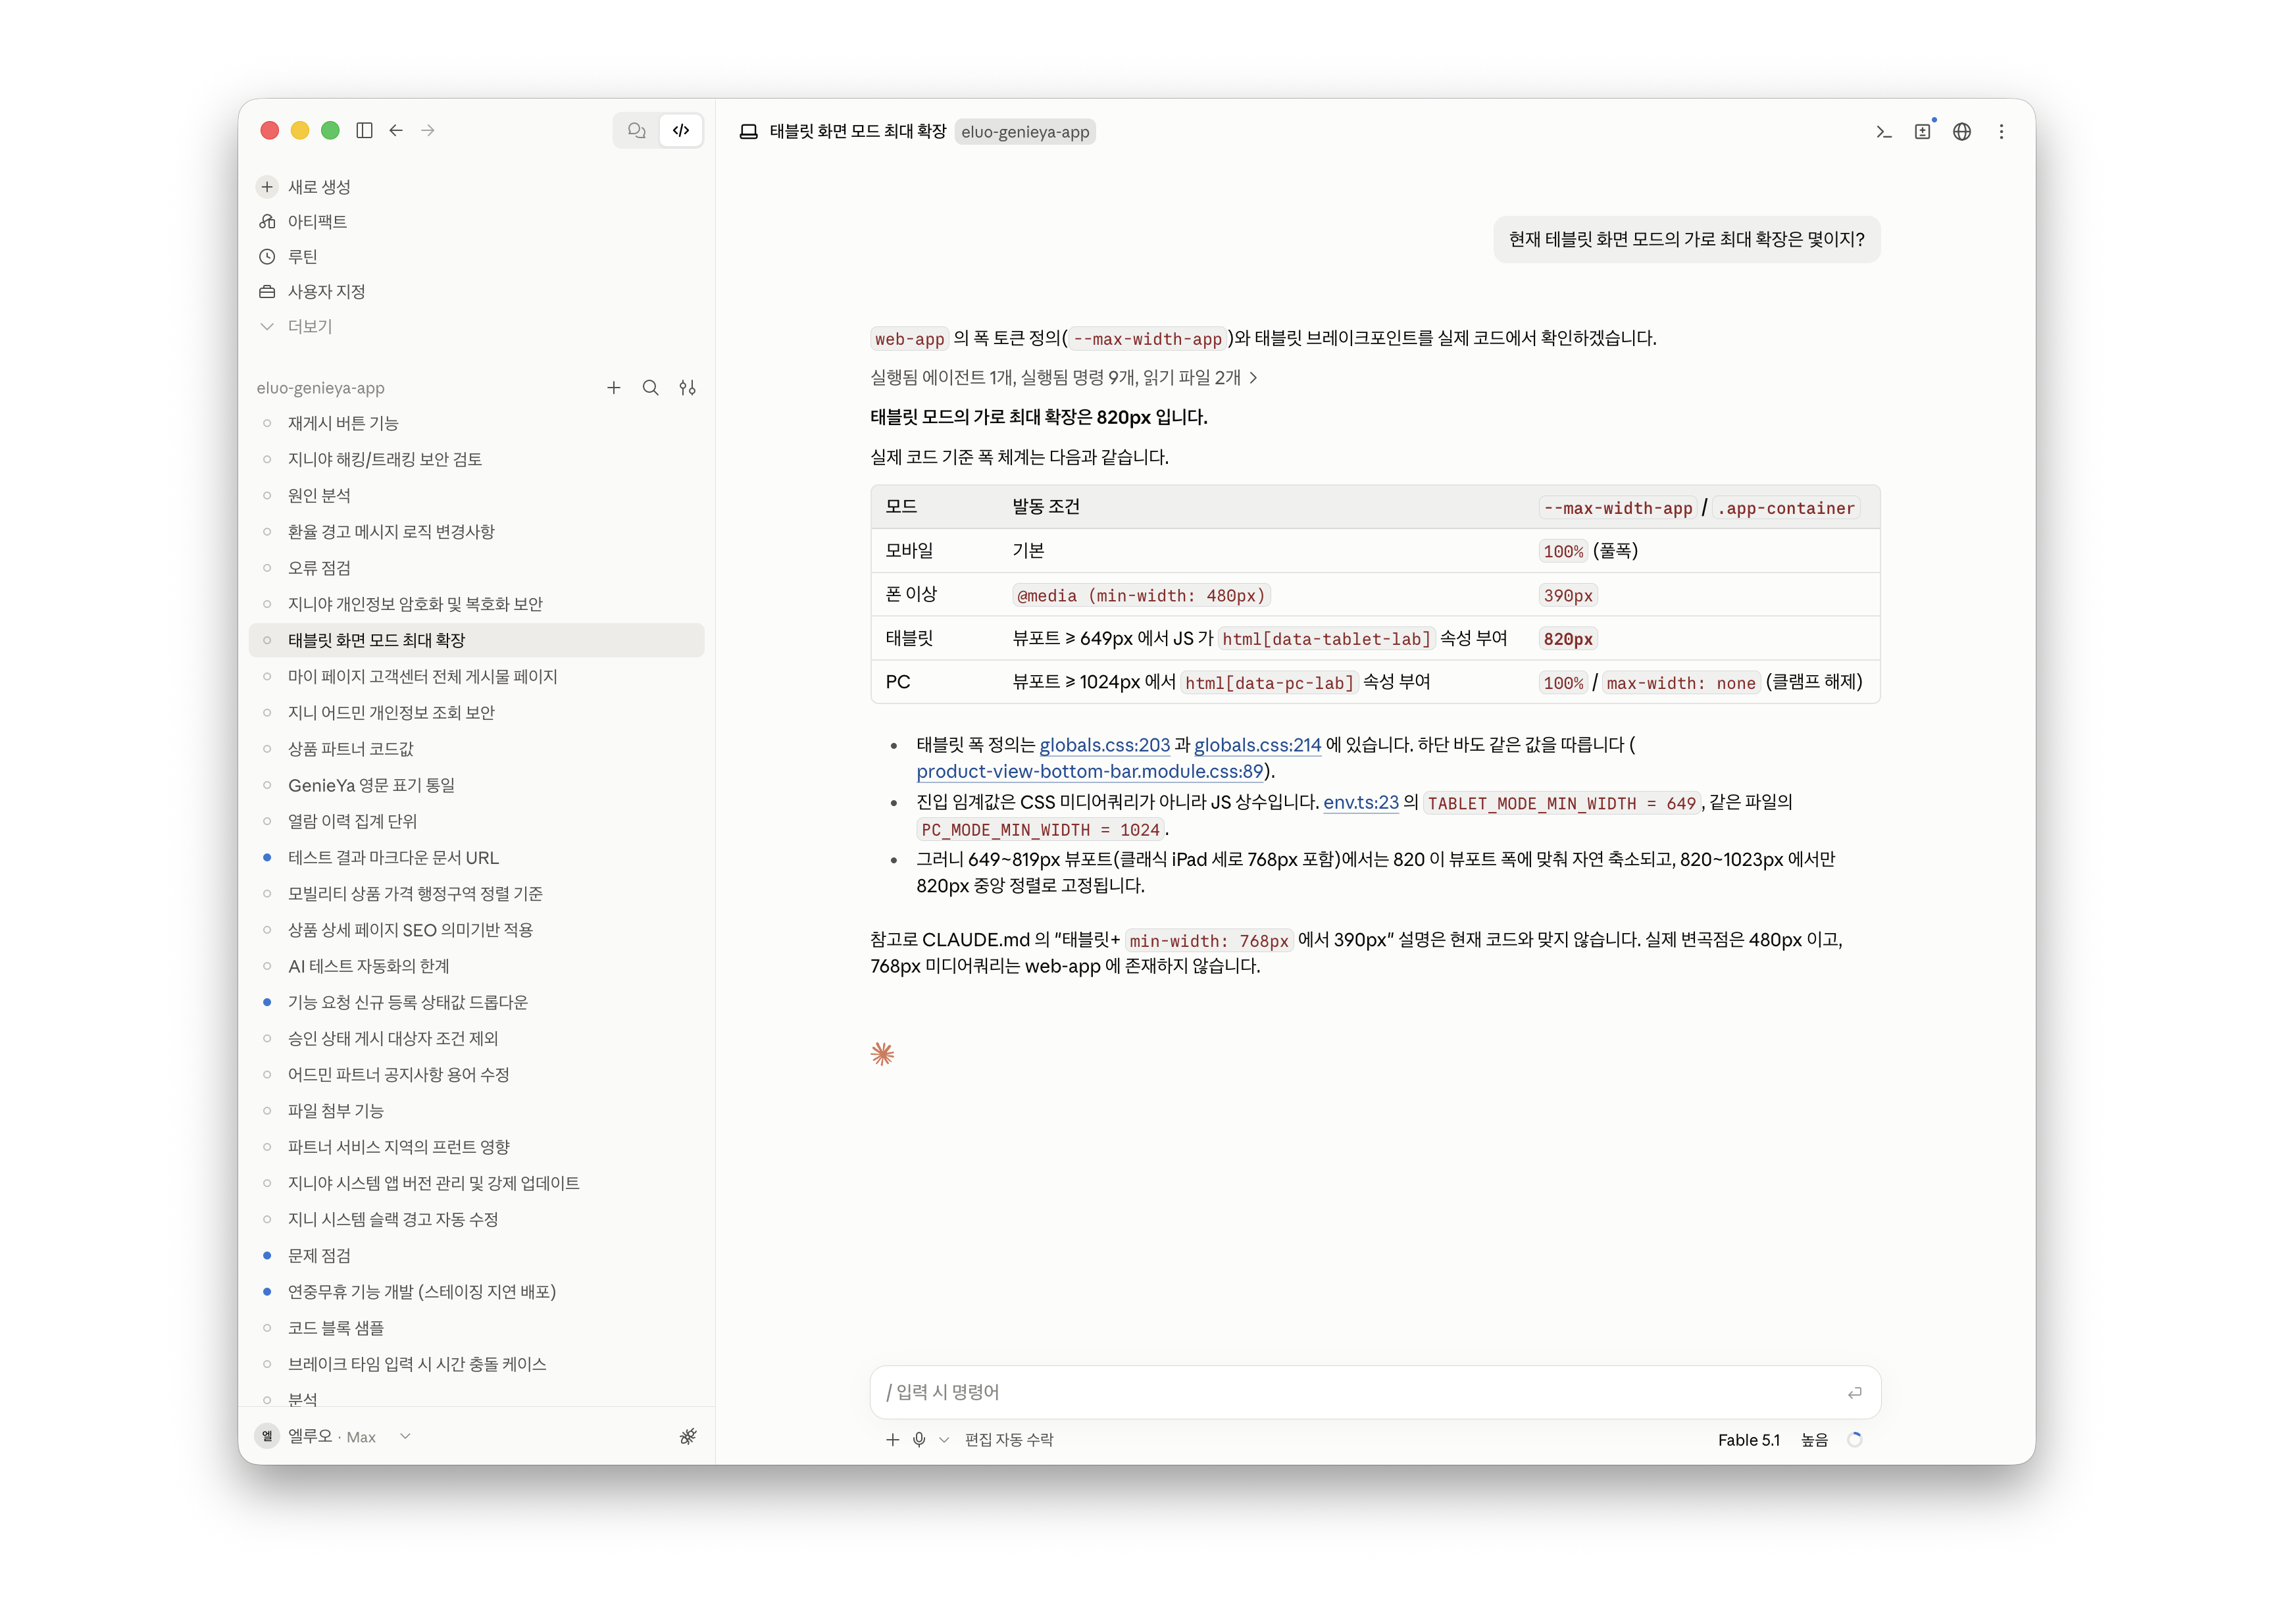Viewport: 2270px width, 1624px height.
Task: Open 루틴 in the sidebar
Action: (302, 257)
